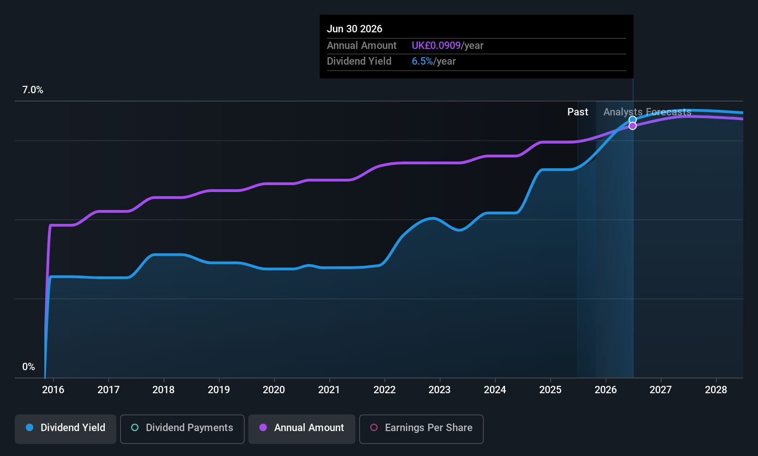Click the UK£0.0909 annual amount tooltip value
This screenshot has height=456, width=758.
tap(436, 46)
